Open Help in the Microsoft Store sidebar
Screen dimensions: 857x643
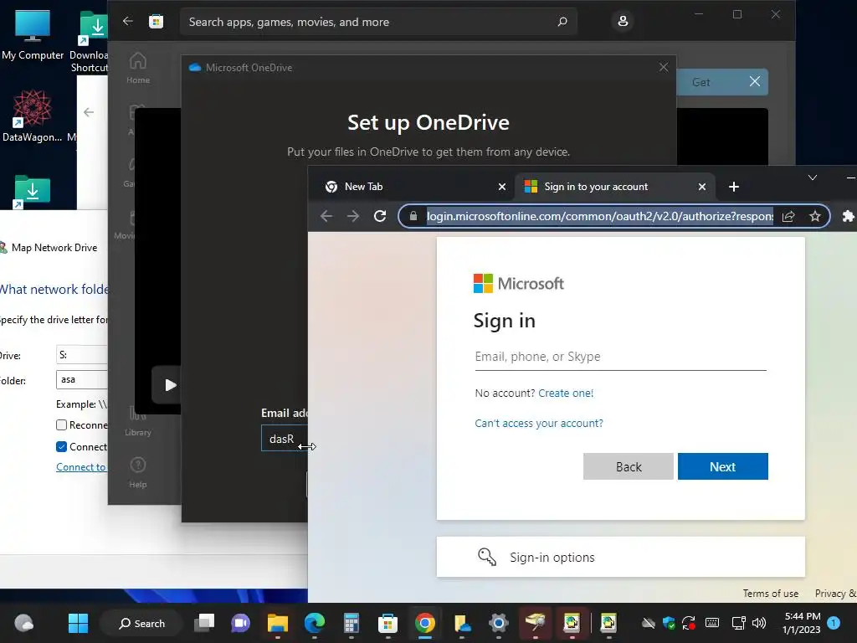click(x=138, y=473)
